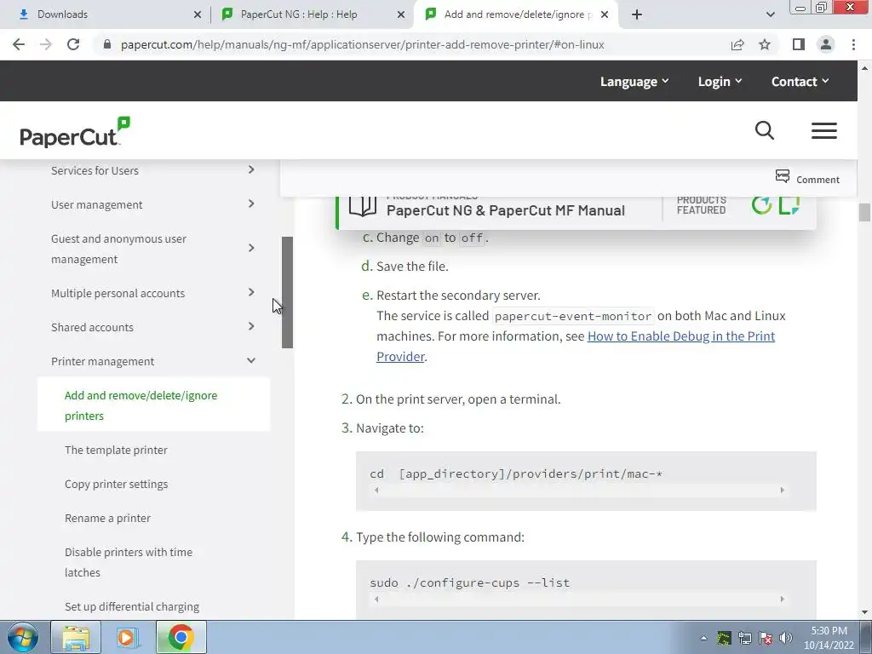Open Chrome side panel icon
Image resolution: width=872 pixels, height=654 pixels.
click(x=799, y=44)
